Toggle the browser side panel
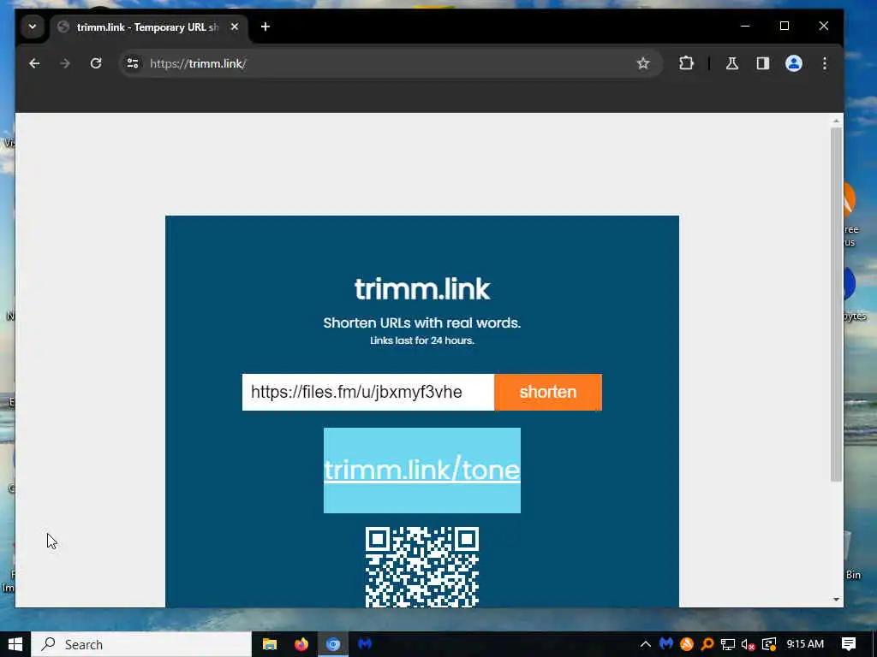Screen dimensions: 877x657 763,63
